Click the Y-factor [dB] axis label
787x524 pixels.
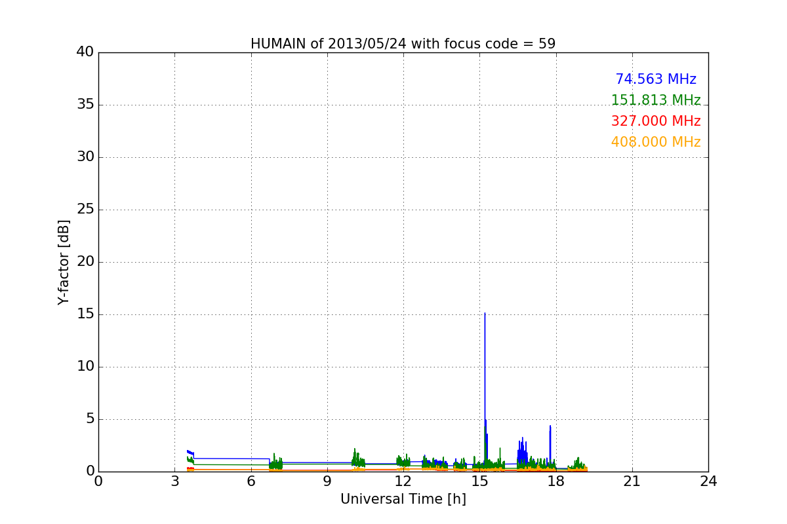[64, 262]
